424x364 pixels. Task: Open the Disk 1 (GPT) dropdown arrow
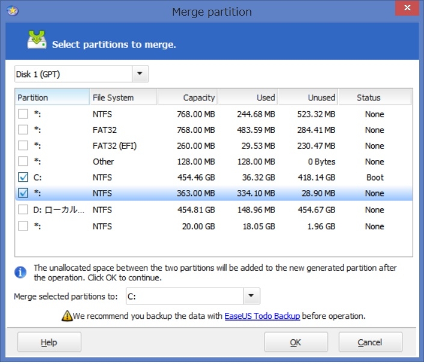point(140,73)
